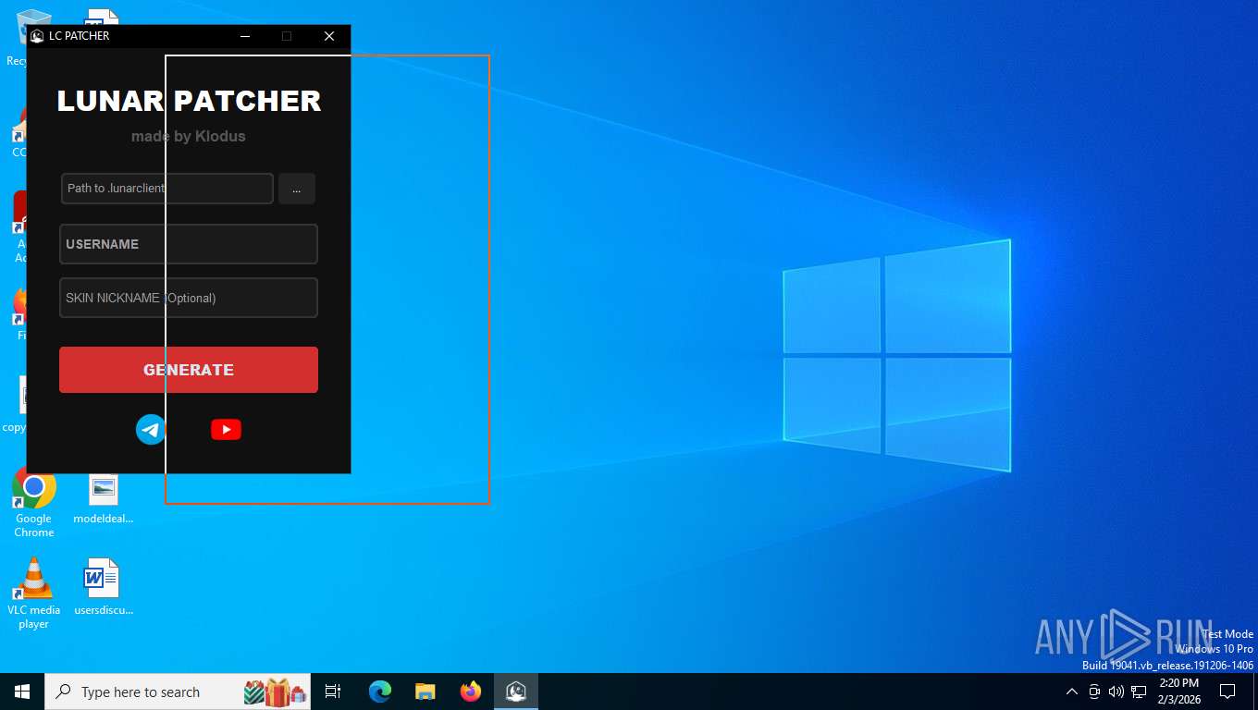
Task: Open the YouTube link icon
Action: point(226,429)
